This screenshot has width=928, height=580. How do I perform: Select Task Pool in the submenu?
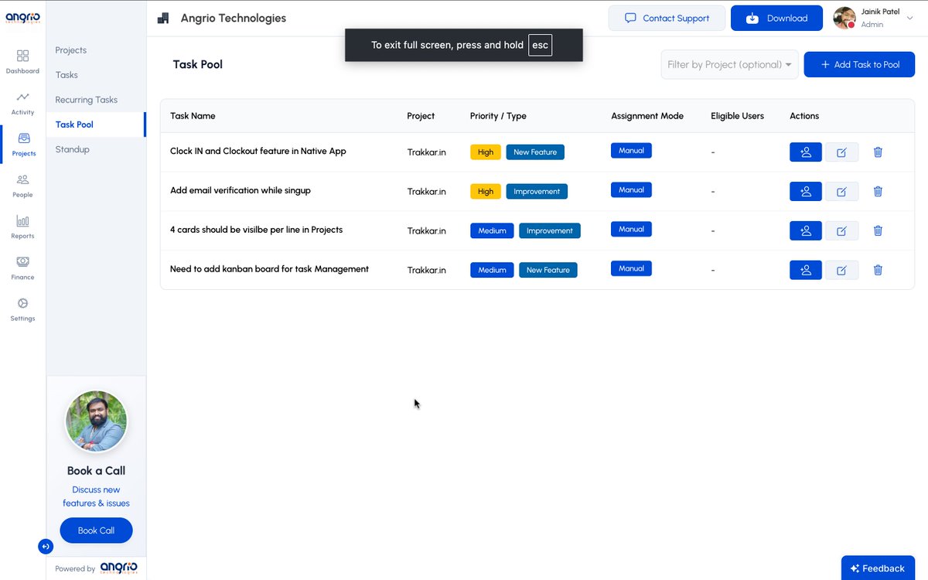point(74,125)
